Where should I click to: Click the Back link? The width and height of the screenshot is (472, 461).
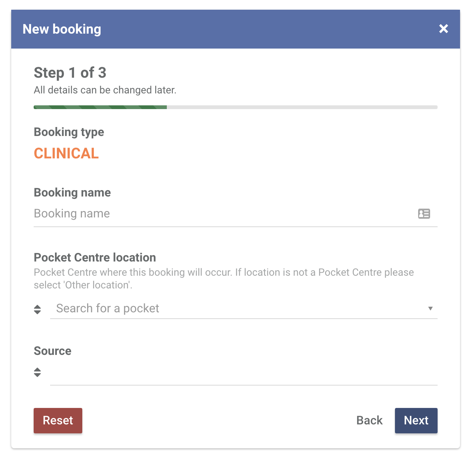coord(369,421)
